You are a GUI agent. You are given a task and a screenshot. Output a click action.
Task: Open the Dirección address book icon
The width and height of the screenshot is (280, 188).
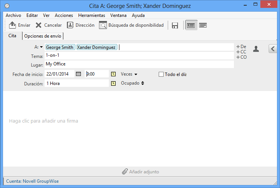point(70,25)
